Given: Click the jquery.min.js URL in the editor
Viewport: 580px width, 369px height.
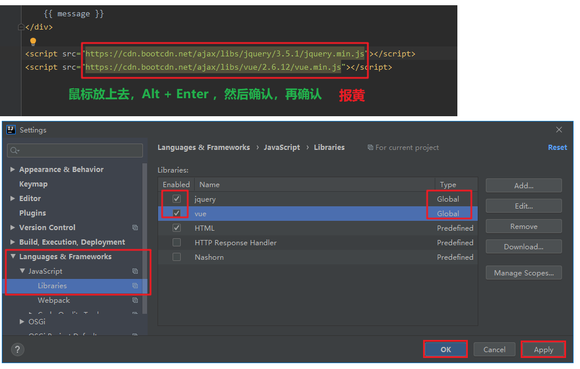Looking at the screenshot, I should click(224, 53).
